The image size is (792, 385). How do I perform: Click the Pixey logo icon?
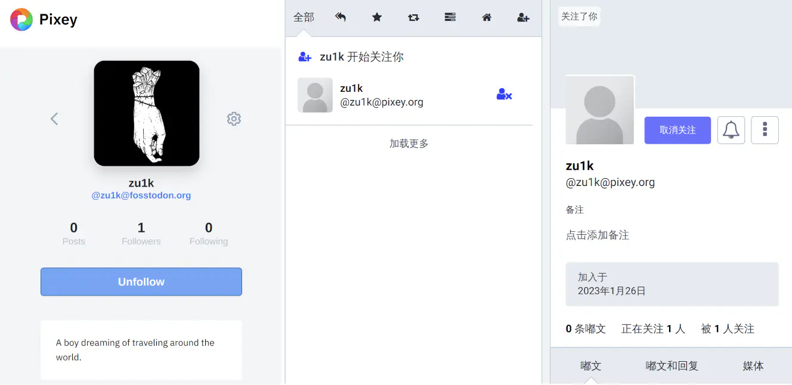click(21, 20)
